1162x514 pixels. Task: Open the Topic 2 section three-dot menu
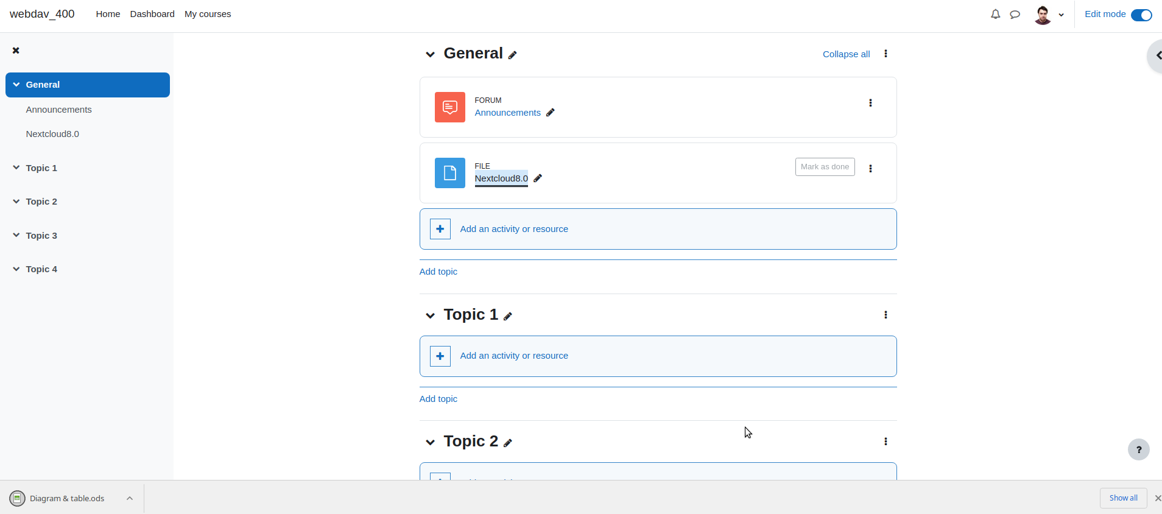pos(886,442)
